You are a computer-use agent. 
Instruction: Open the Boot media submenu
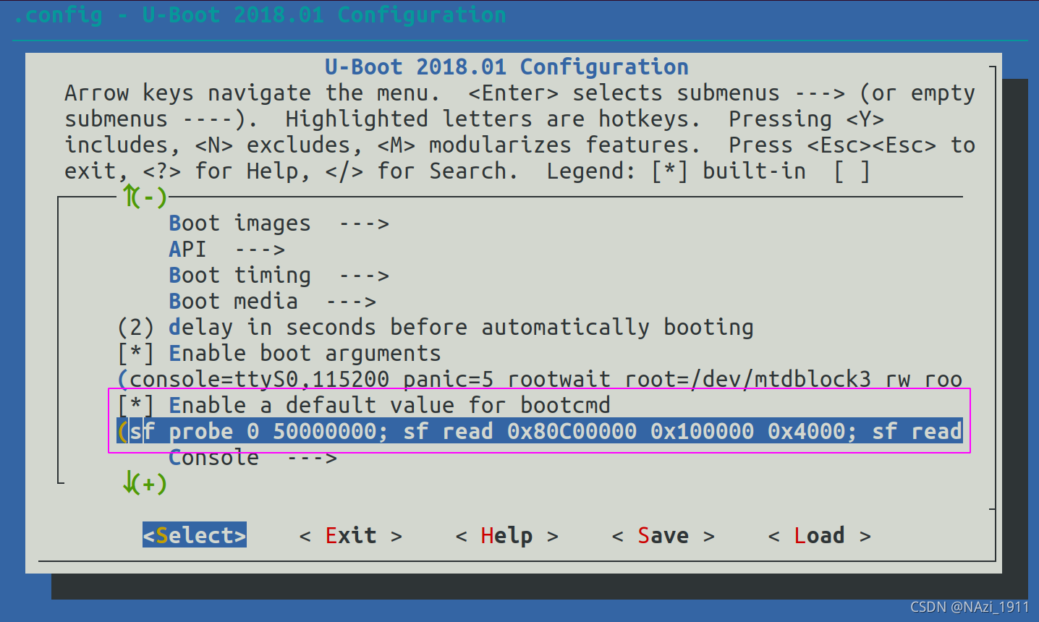pos(272,302)
